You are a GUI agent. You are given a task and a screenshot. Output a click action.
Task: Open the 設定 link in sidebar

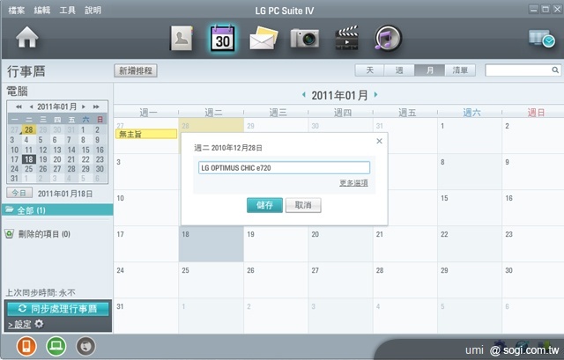pyautogui.click(x=19, y=324)
